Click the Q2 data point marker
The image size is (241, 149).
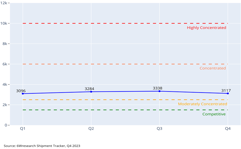tap(91, 92)
